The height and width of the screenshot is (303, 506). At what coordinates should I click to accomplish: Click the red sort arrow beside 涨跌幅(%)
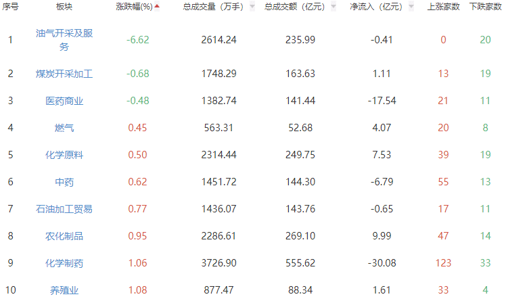(x=158, y=7)
